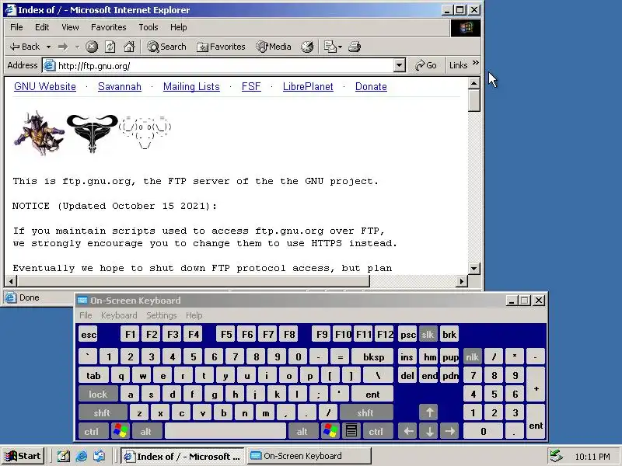The height and width of the screenshot is (466, 622).
Task: Toggle the slk (scroll lock) key
Action: pos(428,335)
